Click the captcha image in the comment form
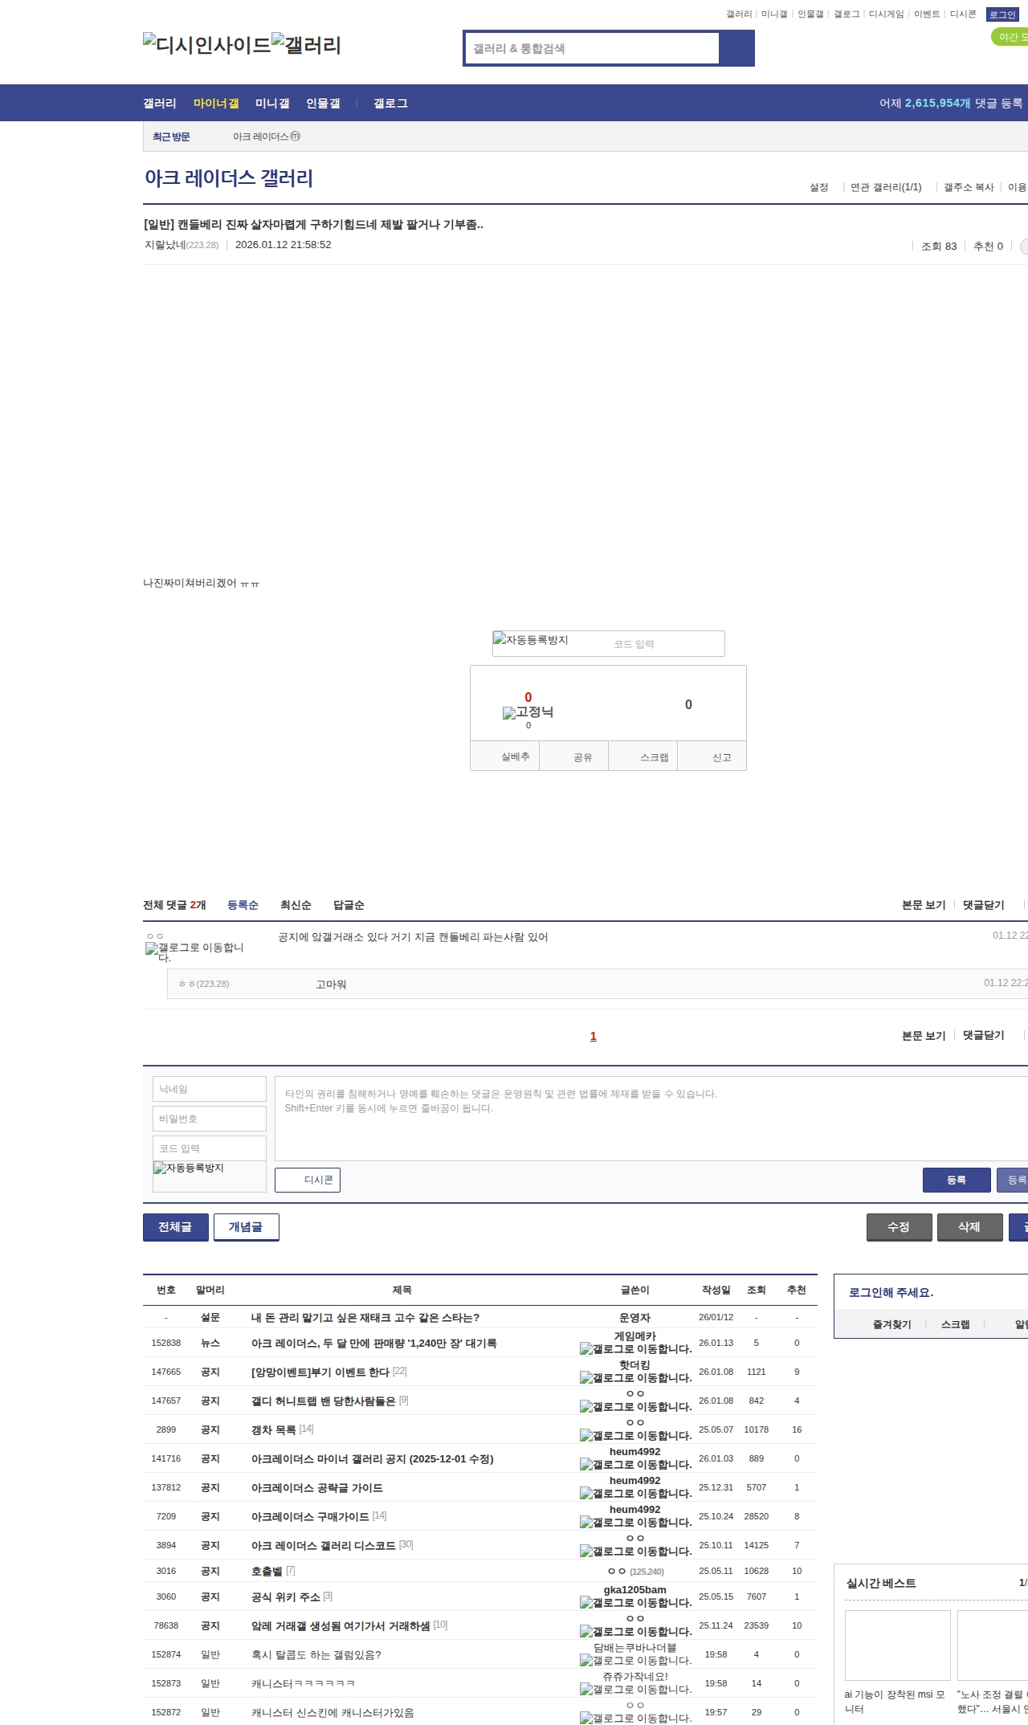Image resolution: width=1028 pixels, height=1725 pixels. tap(189, 1168)
